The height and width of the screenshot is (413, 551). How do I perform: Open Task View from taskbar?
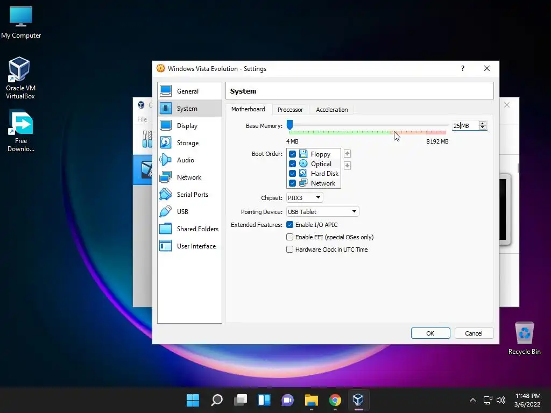[x=241, y=400]
